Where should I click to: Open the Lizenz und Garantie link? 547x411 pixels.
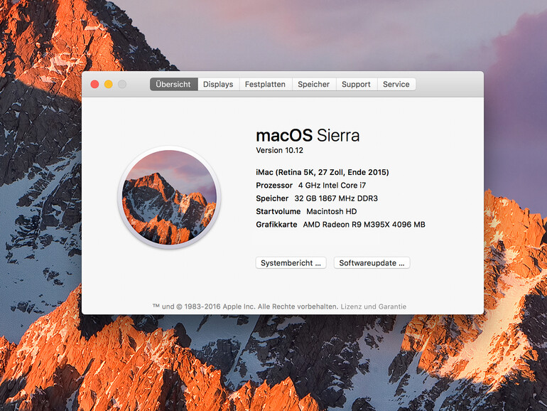[x=374, y=306]
